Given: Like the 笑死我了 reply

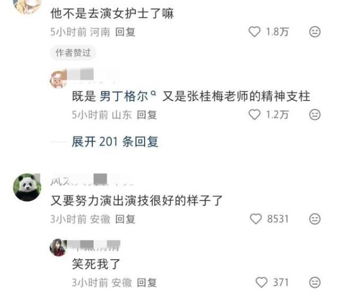Looking at the screenshot, I should tap(262, 282).
